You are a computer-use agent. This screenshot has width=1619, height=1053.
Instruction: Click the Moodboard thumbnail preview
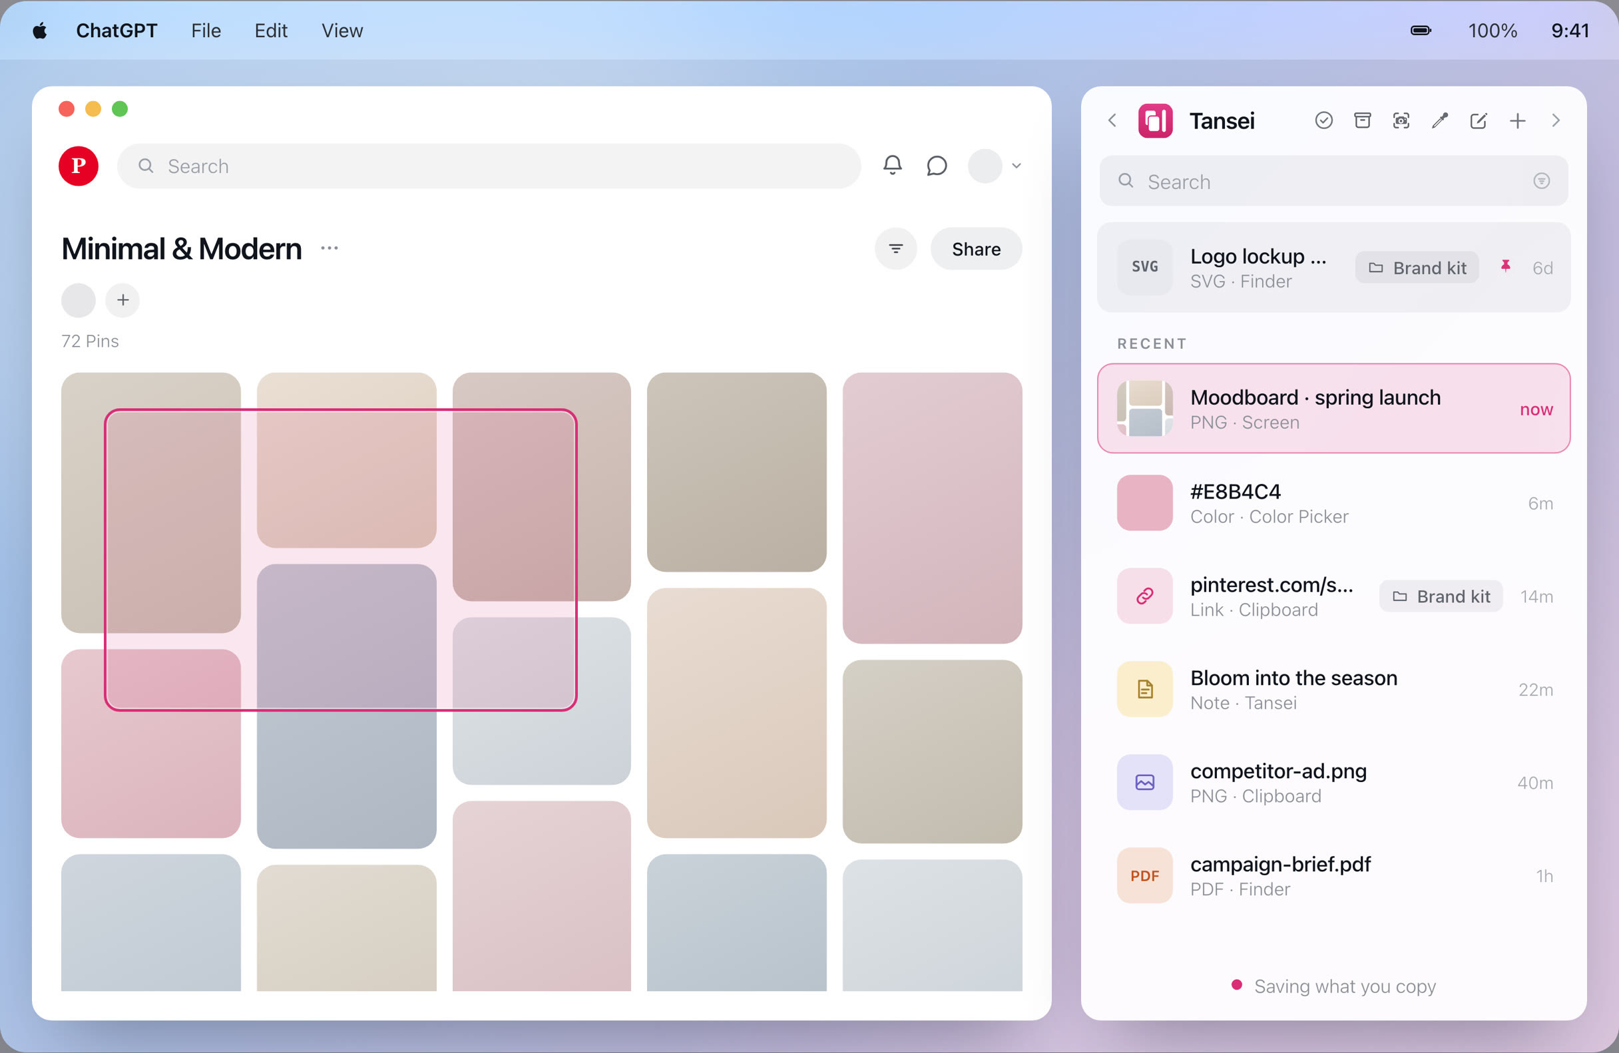[x=1144, y=408]
